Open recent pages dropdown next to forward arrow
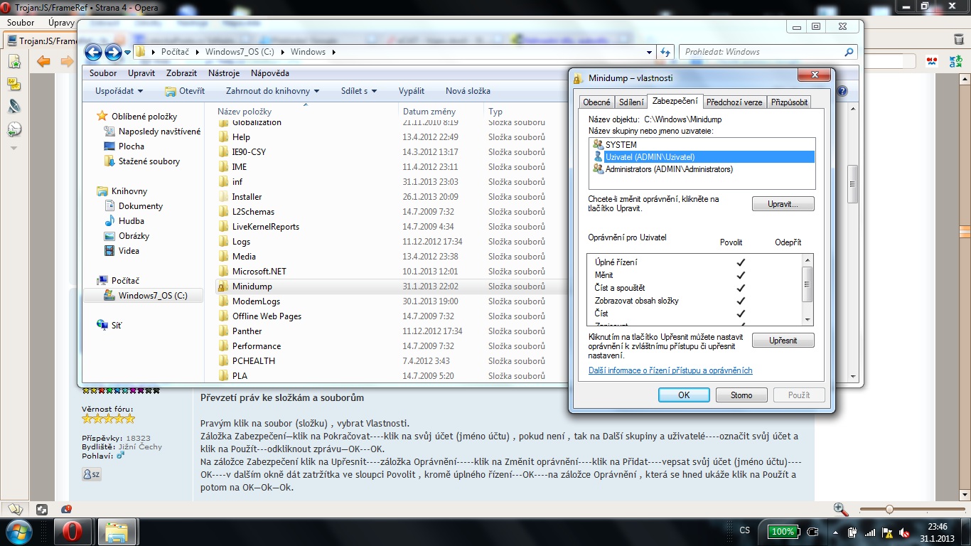Screen dimensions: 971x546 tap(127, 52)
